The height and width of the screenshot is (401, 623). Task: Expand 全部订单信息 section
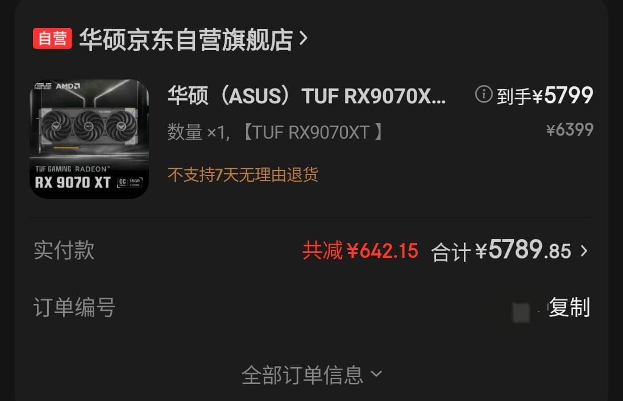pos(311,375)
